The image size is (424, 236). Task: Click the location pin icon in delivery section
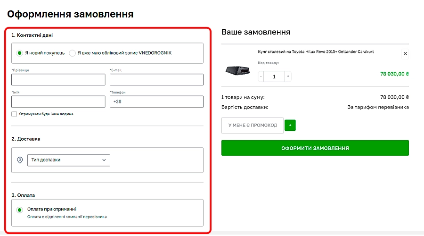pyautogui.click(x=20, y=160)
